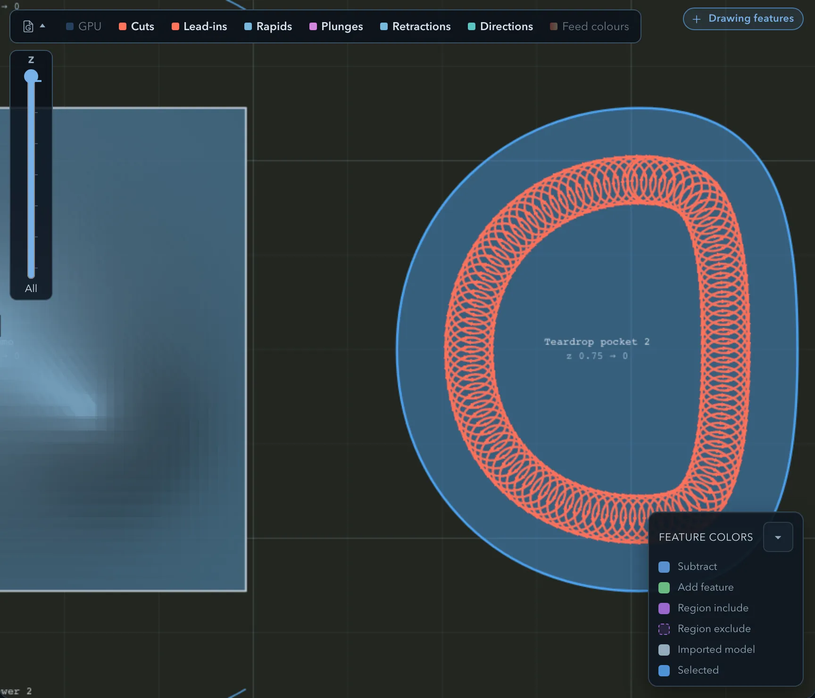Toggle Directions visibility
This screenshot has width=815, height=698.
click(500, 26)
